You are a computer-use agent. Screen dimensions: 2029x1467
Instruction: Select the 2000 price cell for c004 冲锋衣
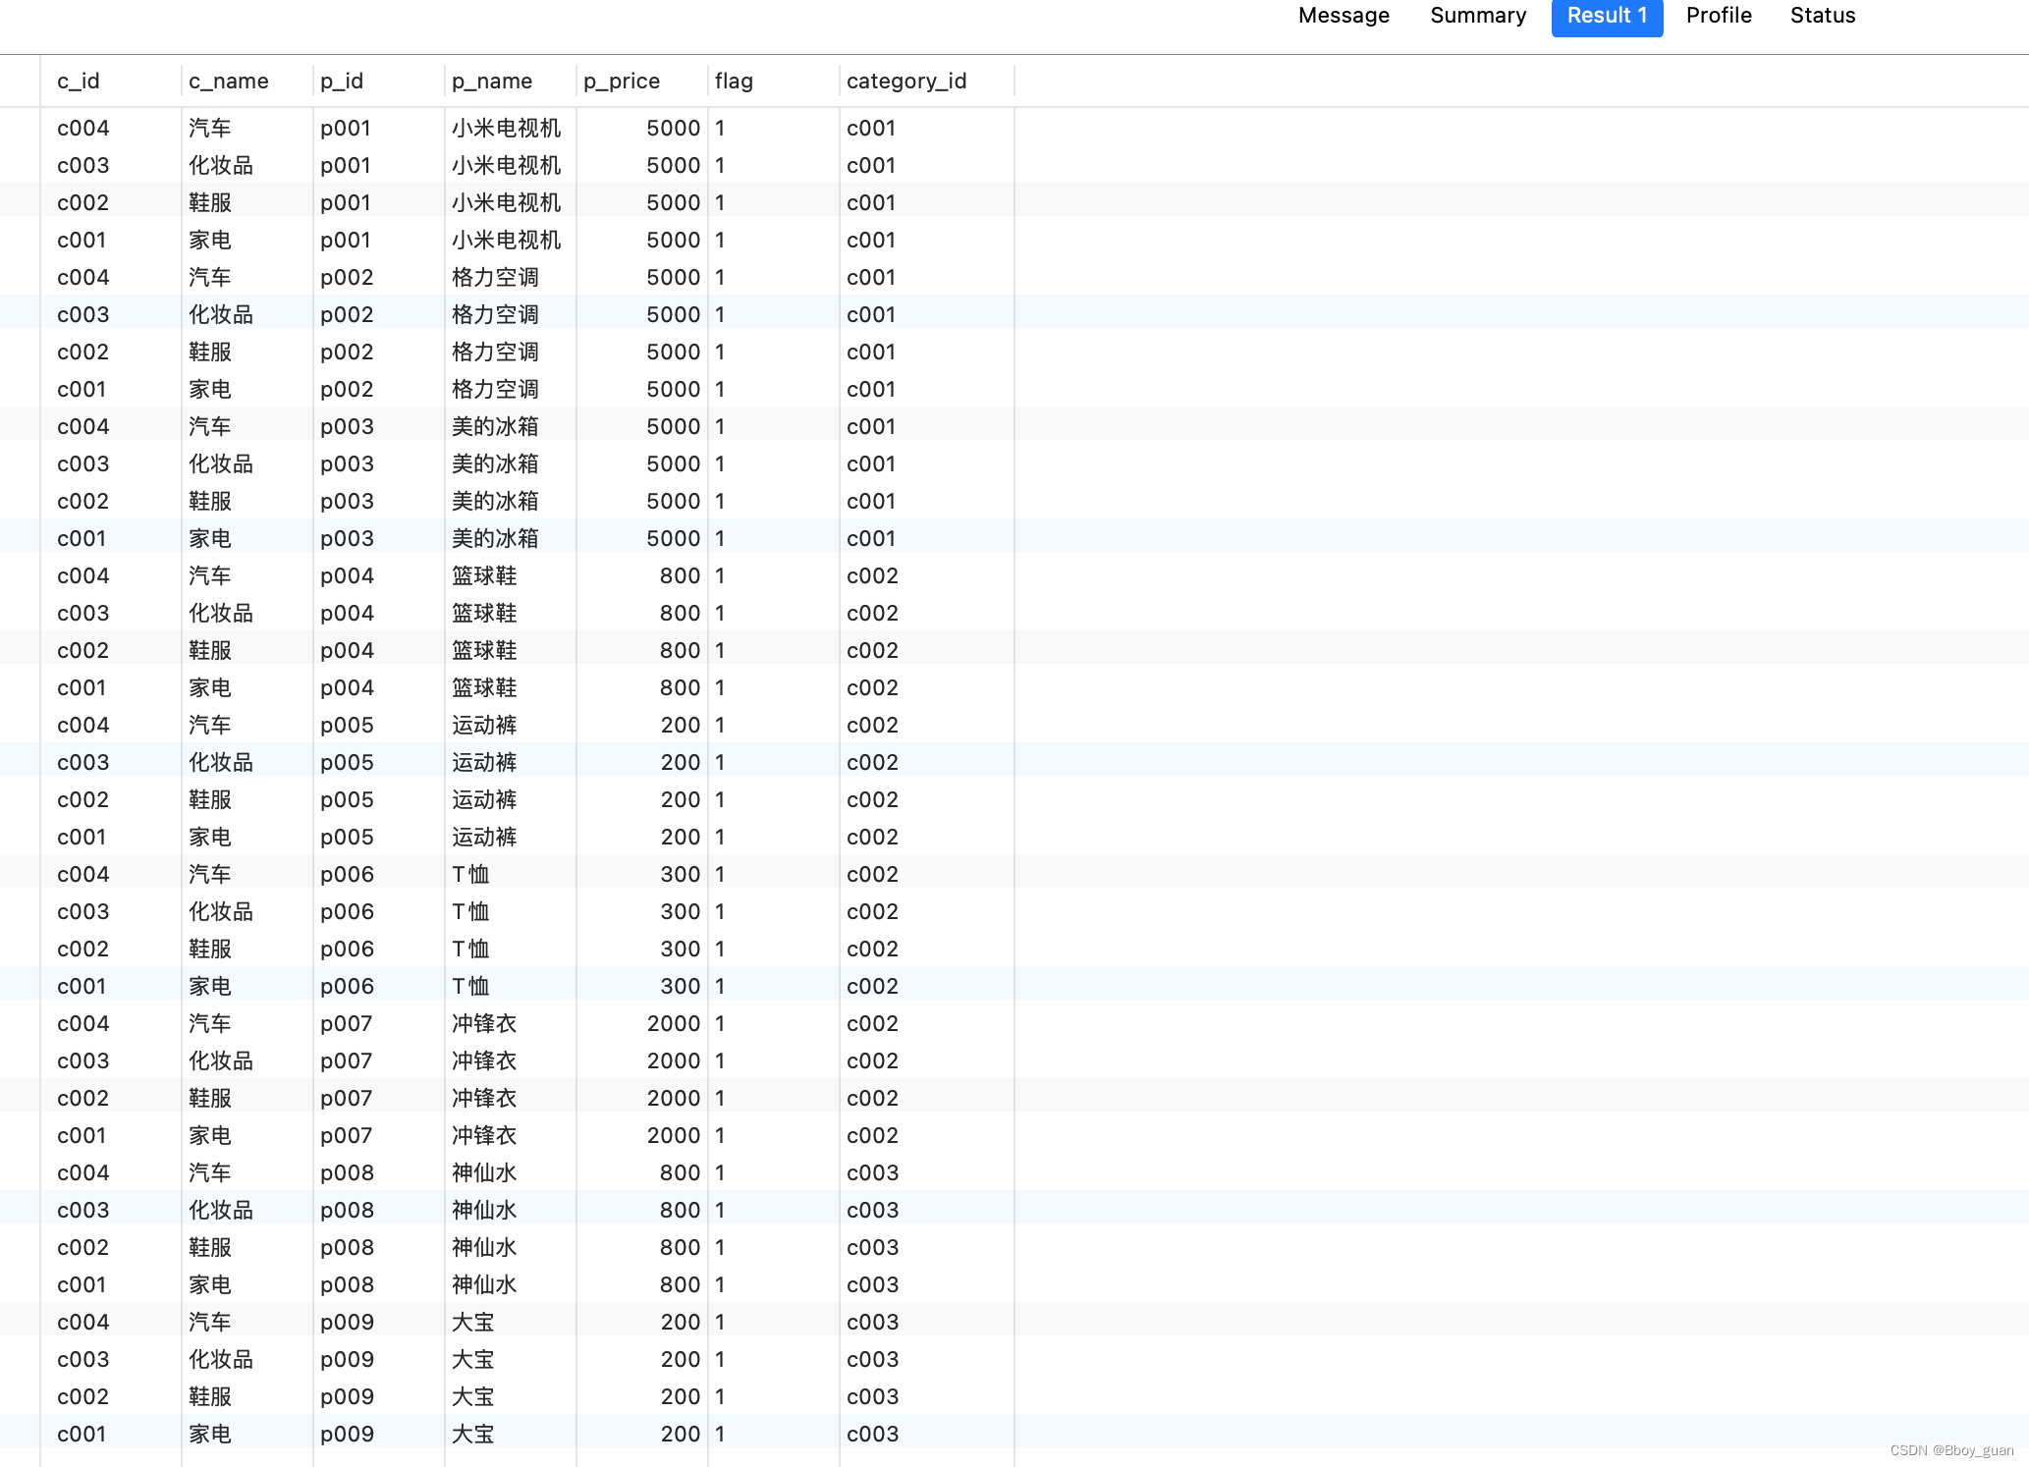[x=673, y=1024]
